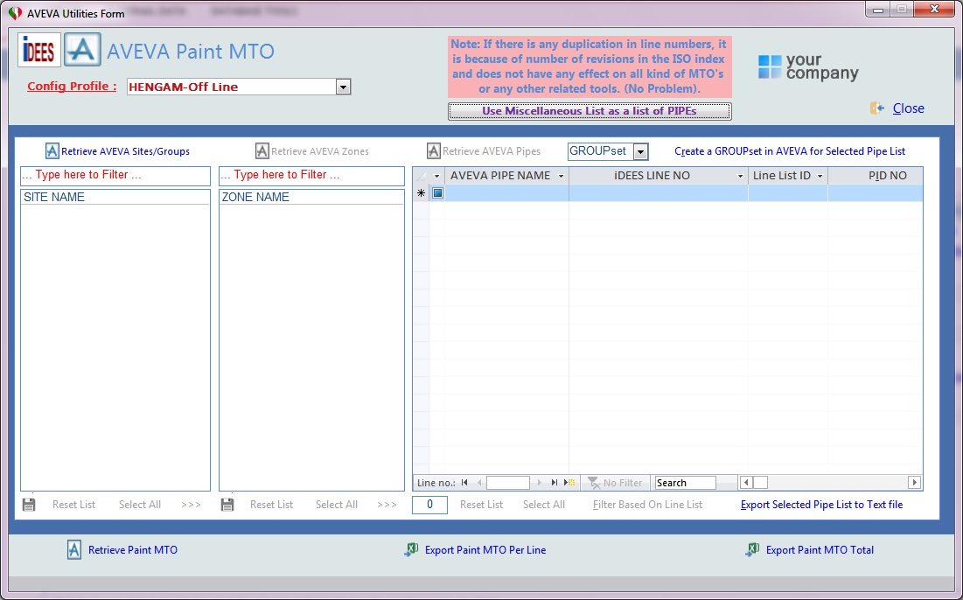Click the Export Paint MTO Per Line Excel icon
Screen dimensions: 963x600
tap(411, 549)
